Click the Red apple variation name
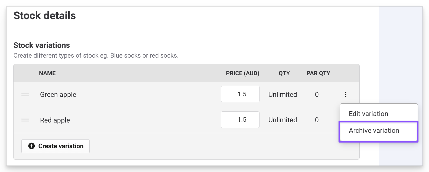 coord(55,120)
